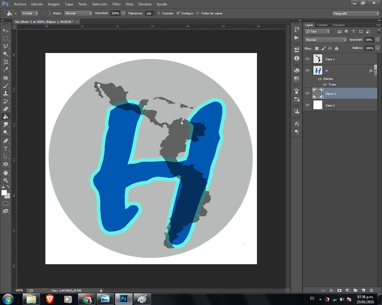Select the Pen tool
382x305 pixels.
pos(6,141)
